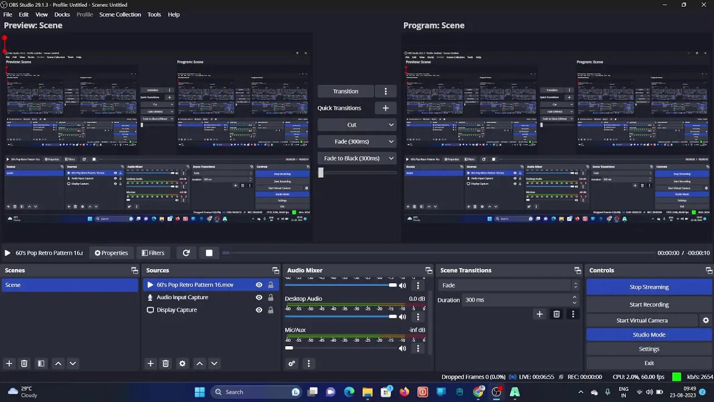Viewport: 714px width, 402px height.
Task: Adjust the Duration 300 ms stepper arrows
Action: (x=575, y=300)
